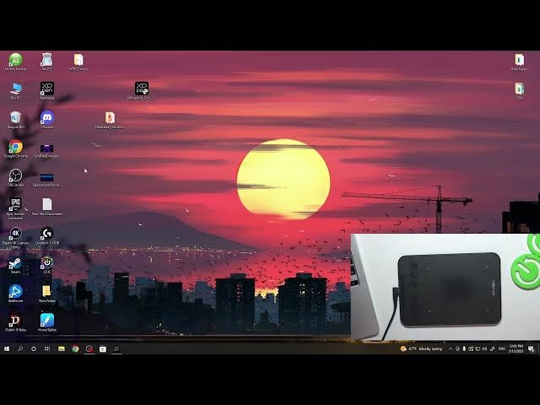540x405 pixels.
Task: Open the NAPS2 scanner shortcut
Action: coord(47,62)
